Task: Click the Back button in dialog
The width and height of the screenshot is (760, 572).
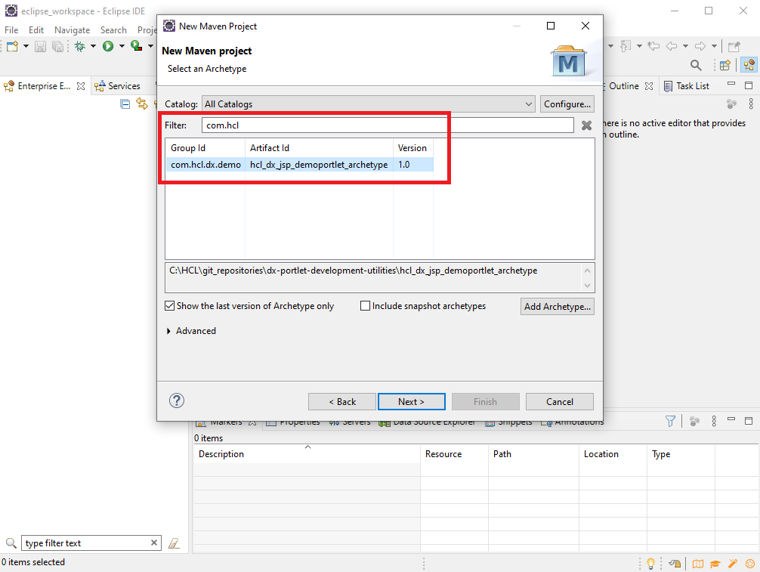Action: tap(342, 402)
